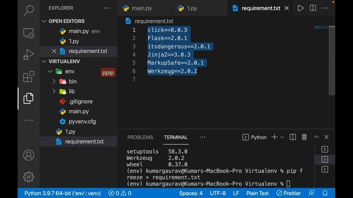
Task: Kill the terminal with trash icon
Action: (304, 137)
